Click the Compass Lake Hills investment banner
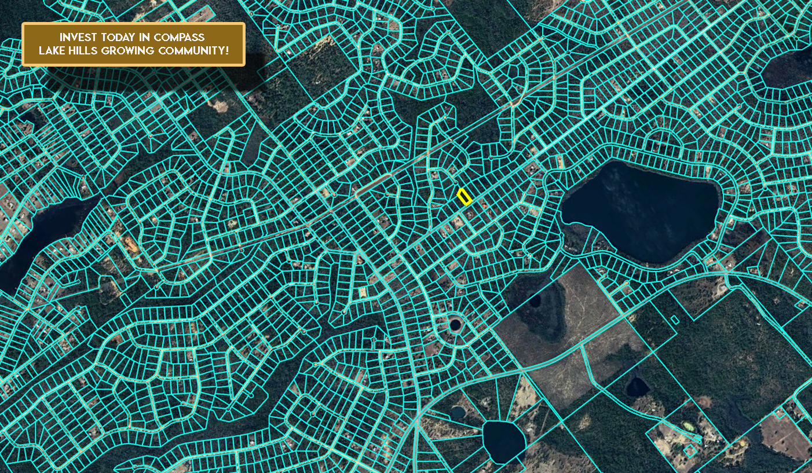The height and width of the screenshot is (473, 812). (x=134, y=45)
